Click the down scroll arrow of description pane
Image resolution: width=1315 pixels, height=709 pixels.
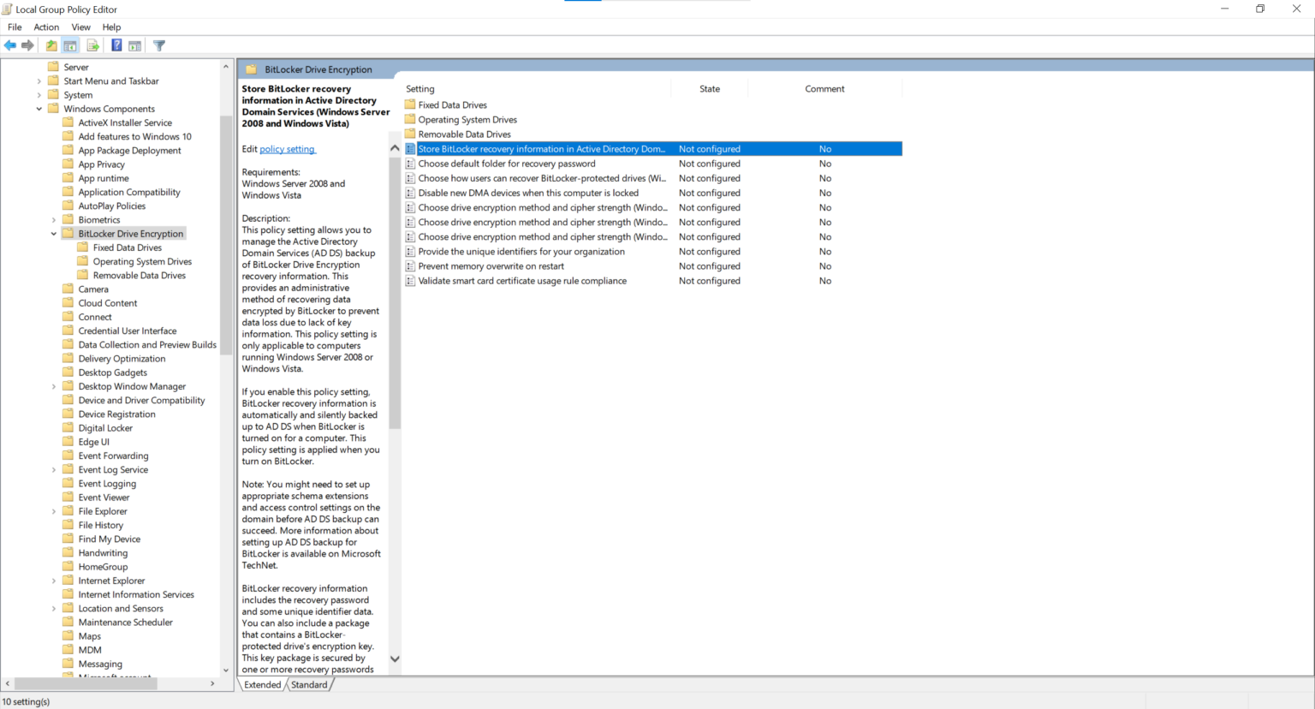coord(395,658)
